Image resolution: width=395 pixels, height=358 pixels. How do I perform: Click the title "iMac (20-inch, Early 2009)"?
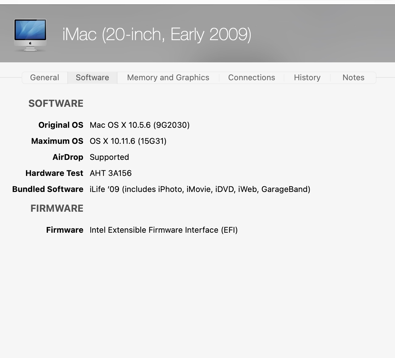point(157,34)
